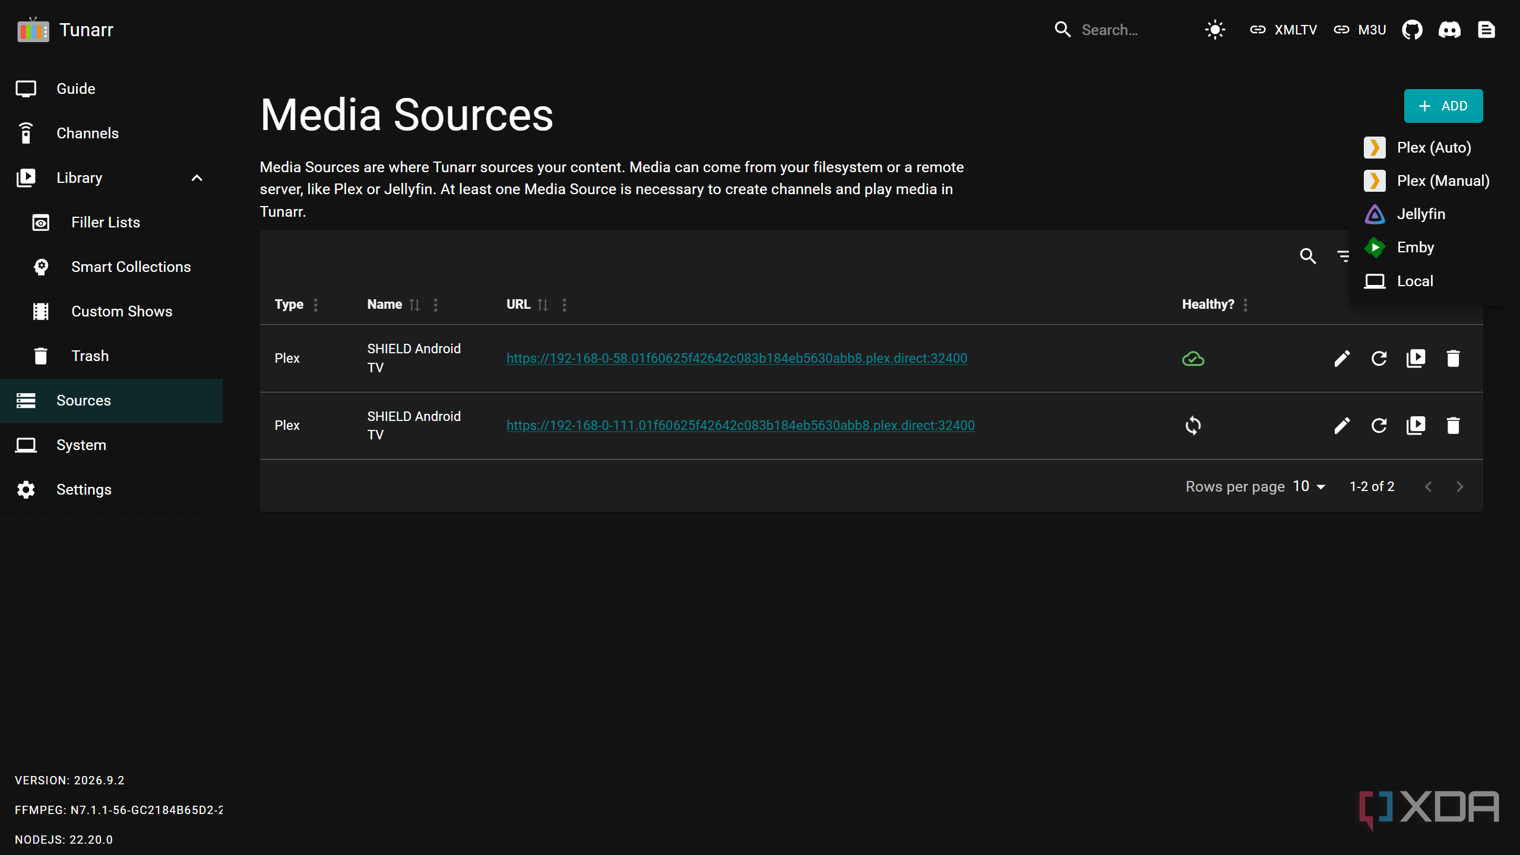This screenshot has height=855, width=1520.
Task: Open the 192-168-0-58 Plex server URL
Action: tap(736, 358)
